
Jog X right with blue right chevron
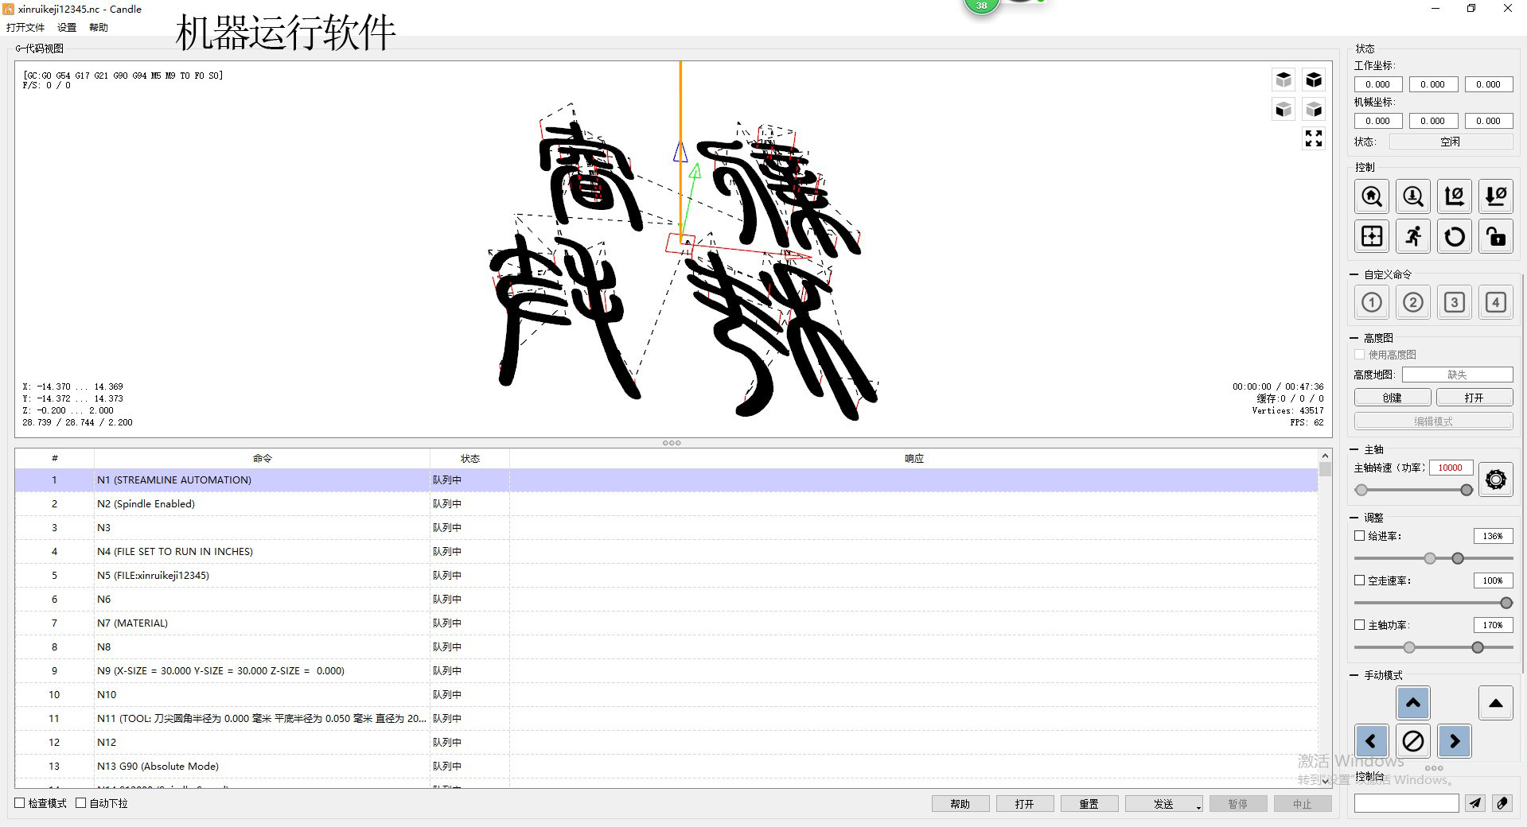point(1455,741)
